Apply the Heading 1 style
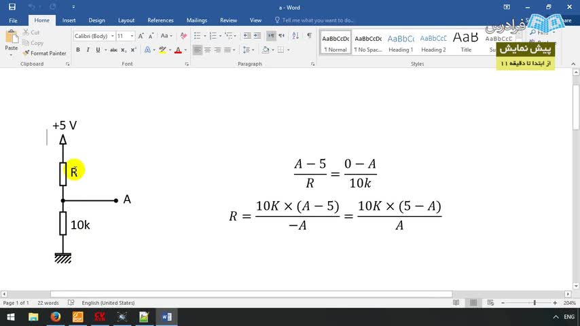 point(401,43)
